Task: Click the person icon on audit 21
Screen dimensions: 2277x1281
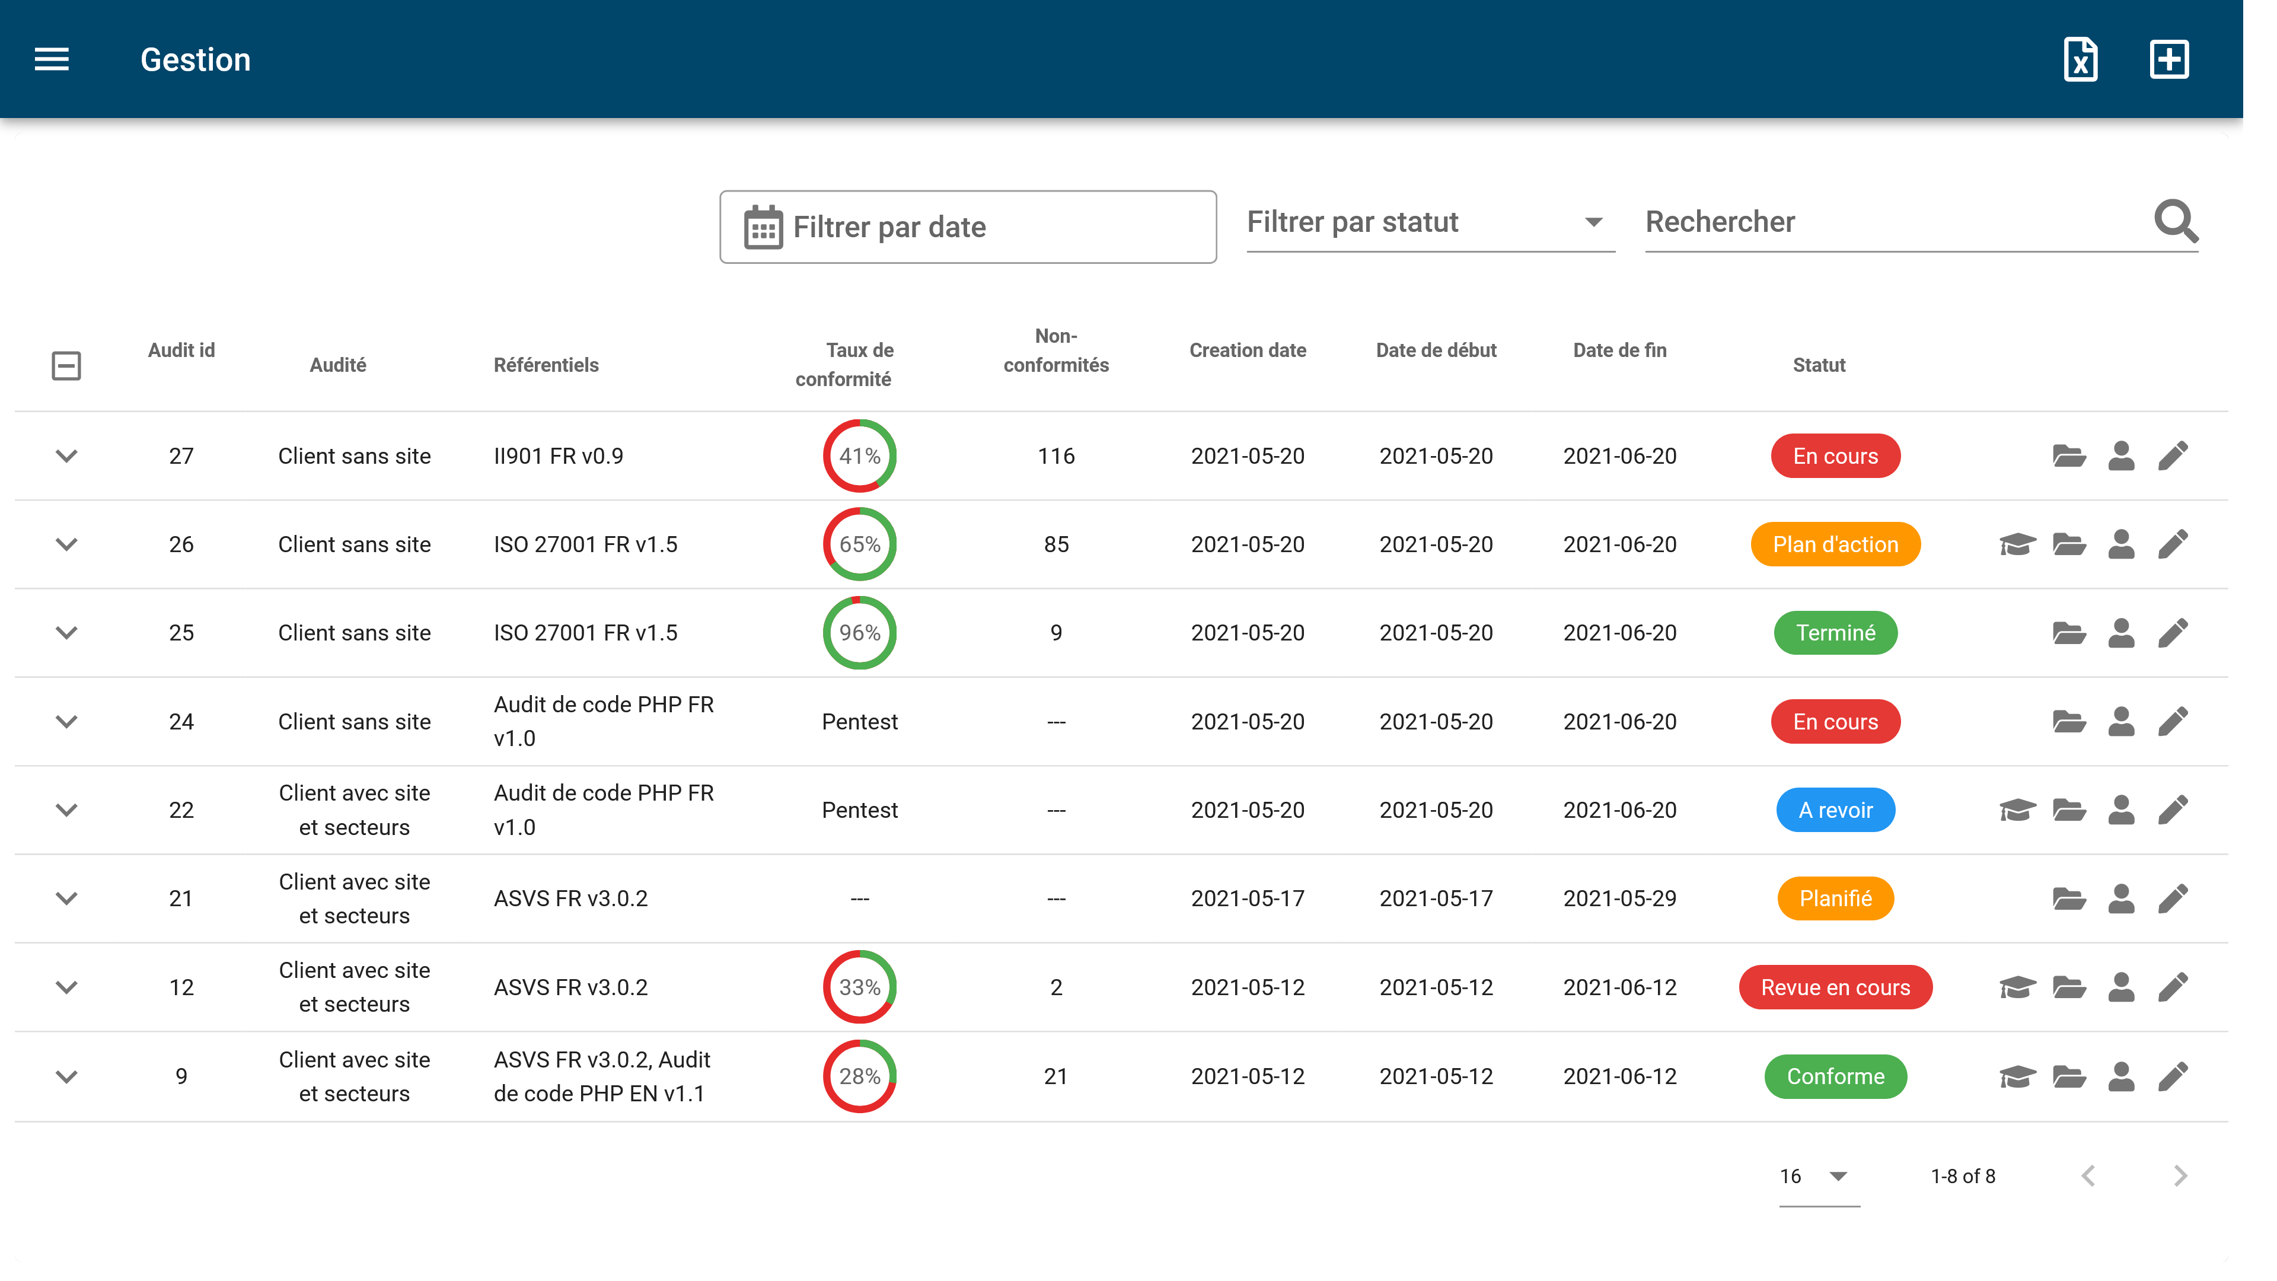Action: pos(2122,898)
